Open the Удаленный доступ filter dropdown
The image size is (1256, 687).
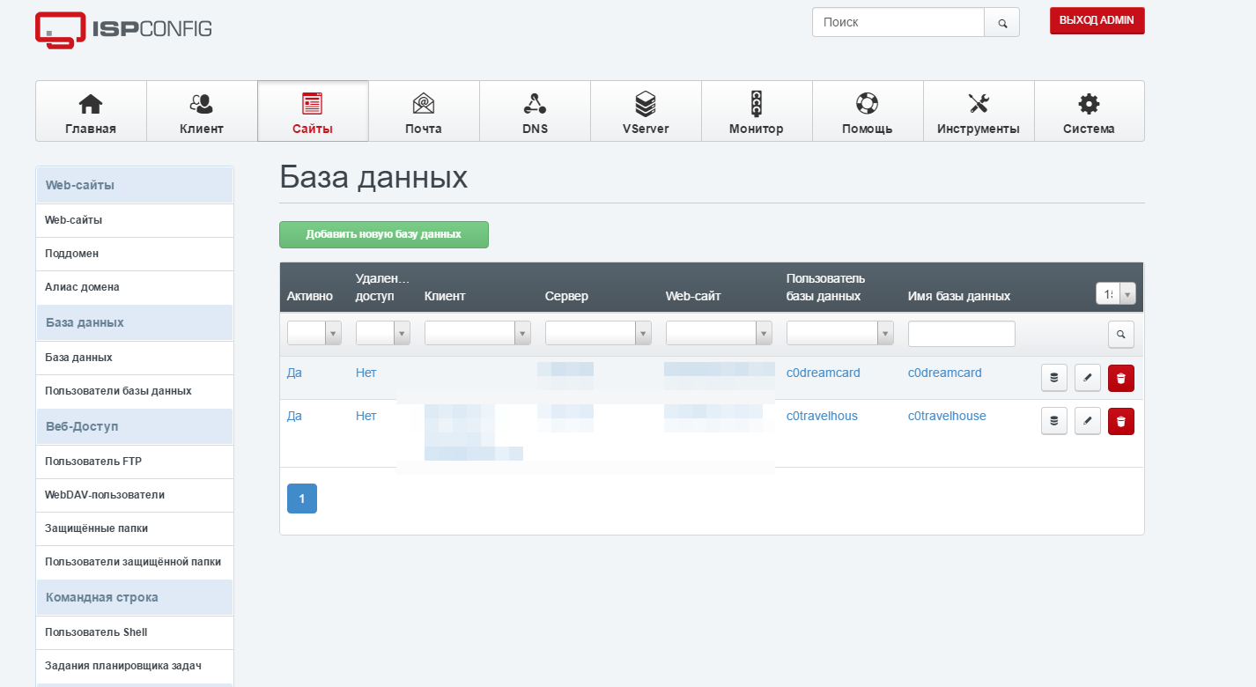[x=383, y=333]
